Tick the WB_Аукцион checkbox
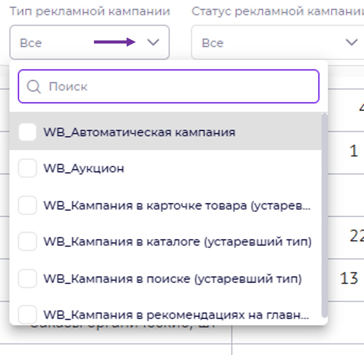 pos(28,169)
